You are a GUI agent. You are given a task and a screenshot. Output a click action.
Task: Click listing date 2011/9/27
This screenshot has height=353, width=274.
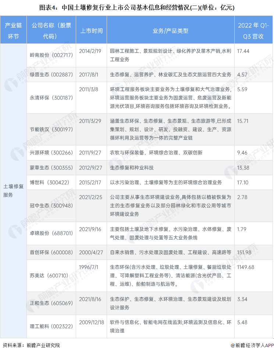[90, 153]
